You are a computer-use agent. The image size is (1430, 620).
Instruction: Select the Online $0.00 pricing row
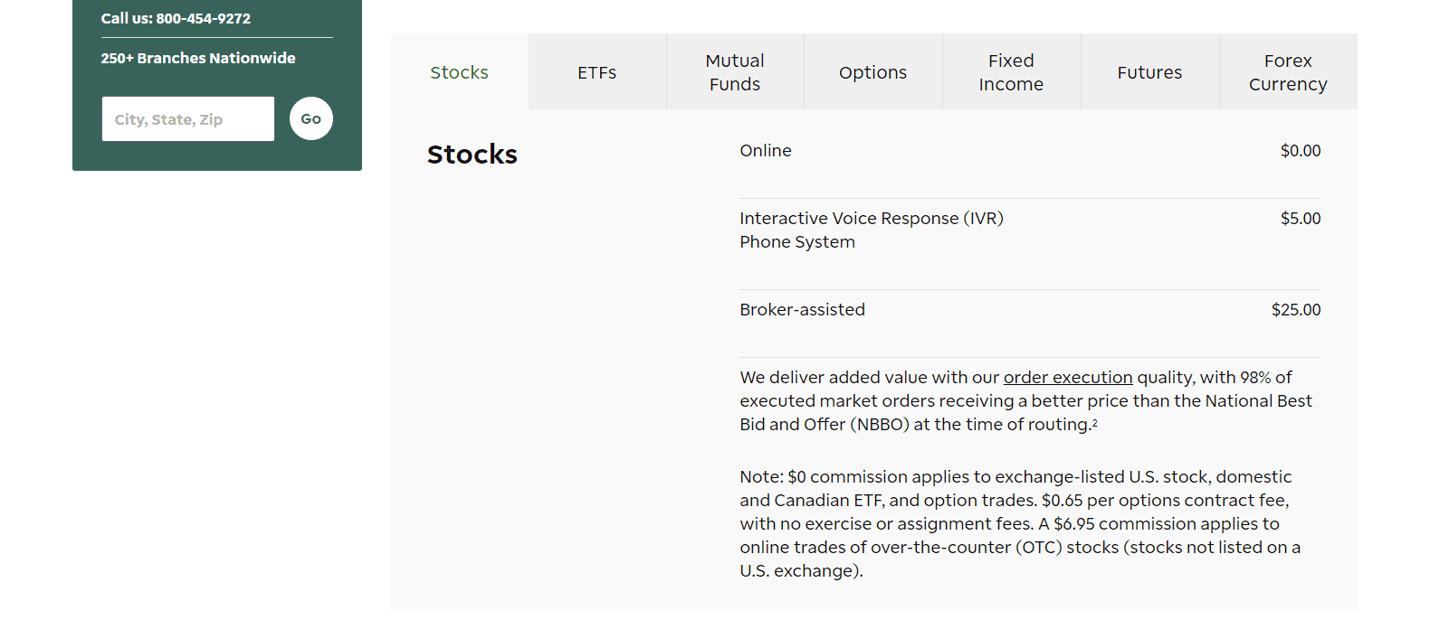1030,150
